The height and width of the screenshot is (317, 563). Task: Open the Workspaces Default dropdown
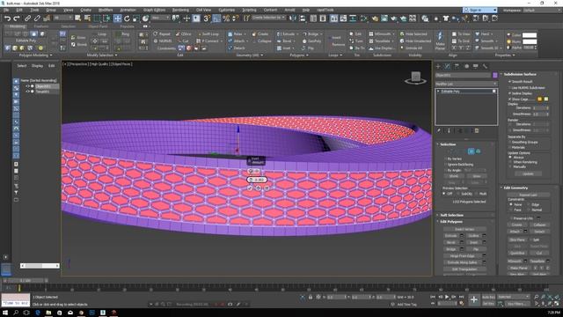542,10
